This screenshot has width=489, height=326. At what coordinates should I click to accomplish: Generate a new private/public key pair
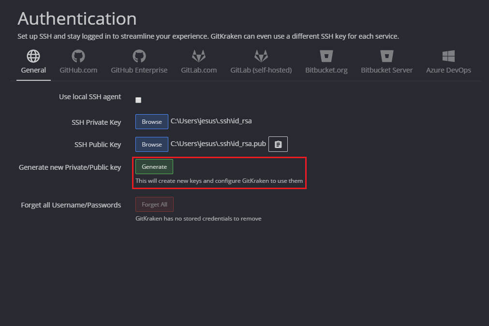pos(154,166)
